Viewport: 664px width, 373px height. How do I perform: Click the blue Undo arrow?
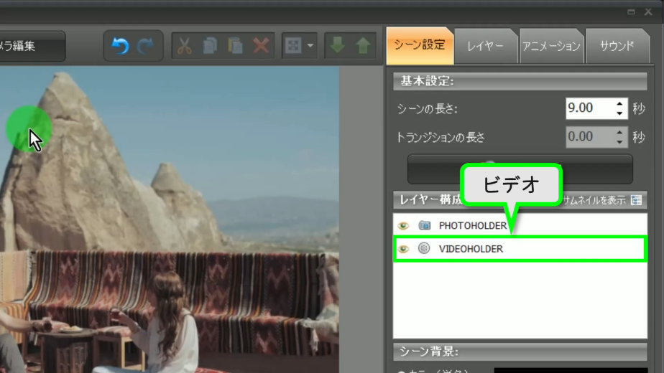[x=120, y=46]
